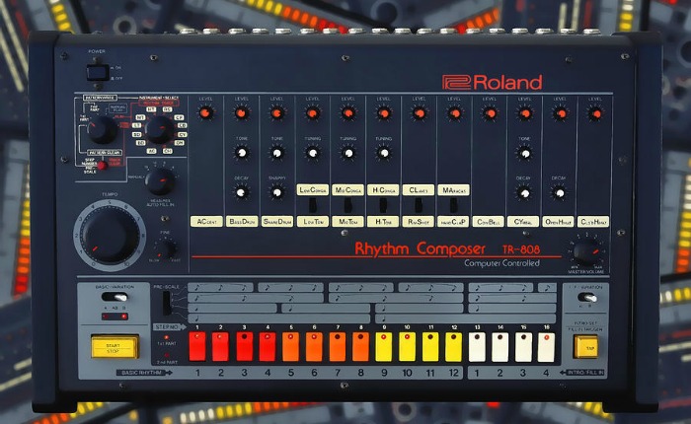Image resolution: width=691 pixels, height=424 pixels.
Task: Adjust the Low Tom level knob
Action: [x=313, y=113]
